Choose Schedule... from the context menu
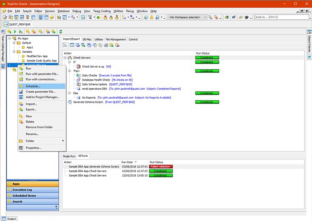The height and width of the screenshot is (221, 312). 42,86
